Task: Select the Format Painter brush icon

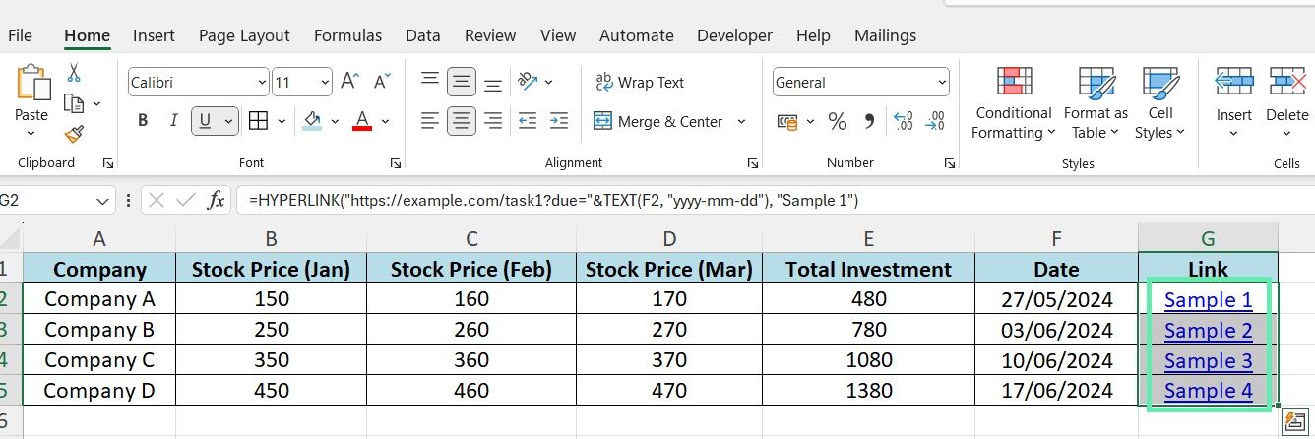Action: [73, 133]
